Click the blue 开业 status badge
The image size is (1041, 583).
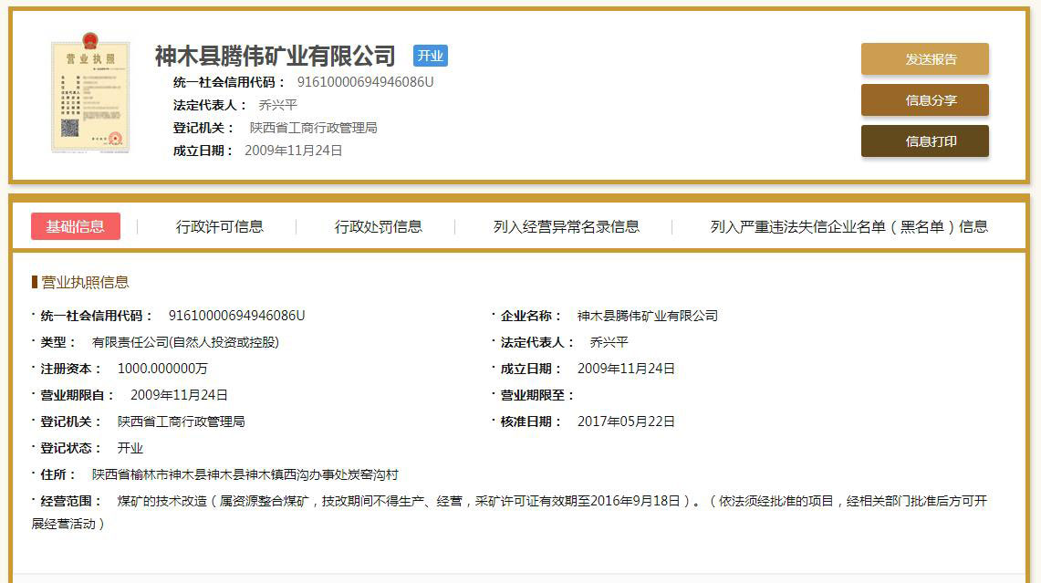tap(430, 56)
